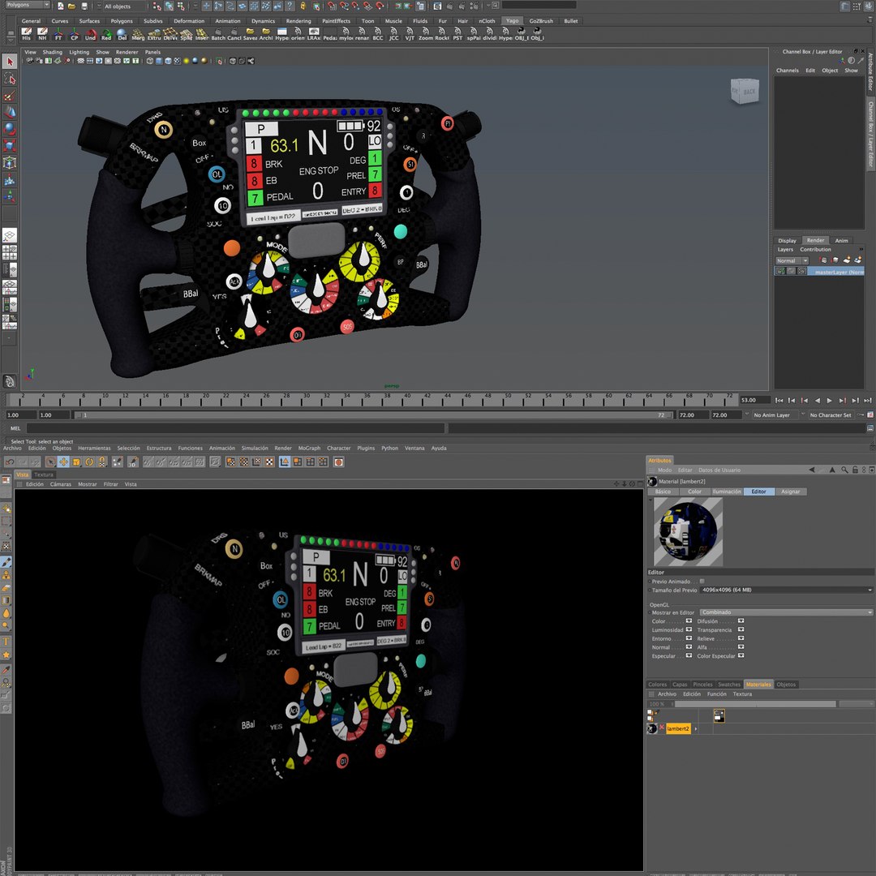Toggle the Transparencia channel checkbox
This screenshot has height=876, width=876.
click(x=741, y=629)
